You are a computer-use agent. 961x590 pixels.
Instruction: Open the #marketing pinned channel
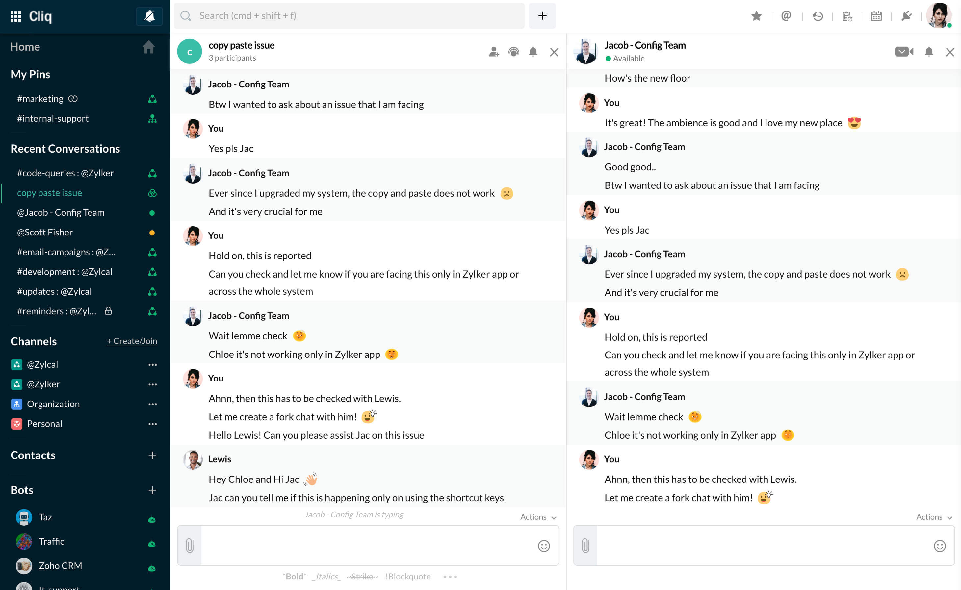point(85,99)
